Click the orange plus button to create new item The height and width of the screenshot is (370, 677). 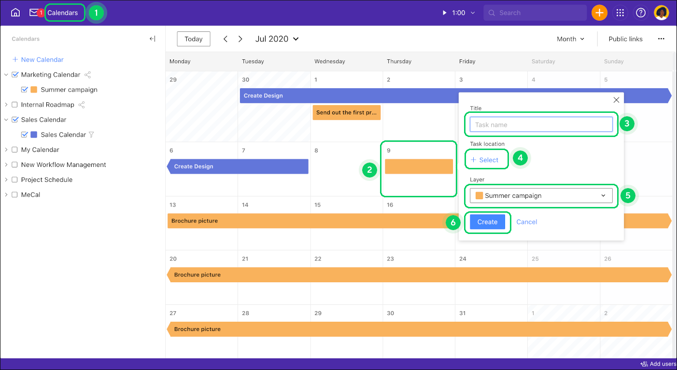click(x=599, y=12)
